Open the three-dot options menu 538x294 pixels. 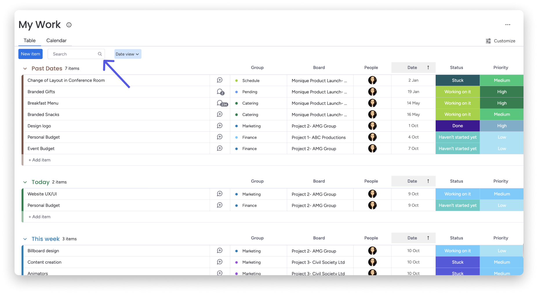click(508, 25)
